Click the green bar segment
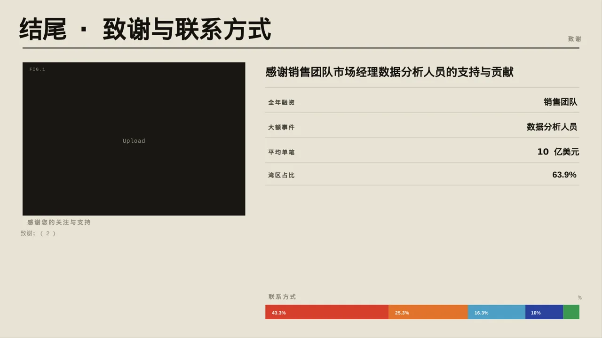Viewport: 602px width, 338px height. pyautogui.click(x=571, y=312)
